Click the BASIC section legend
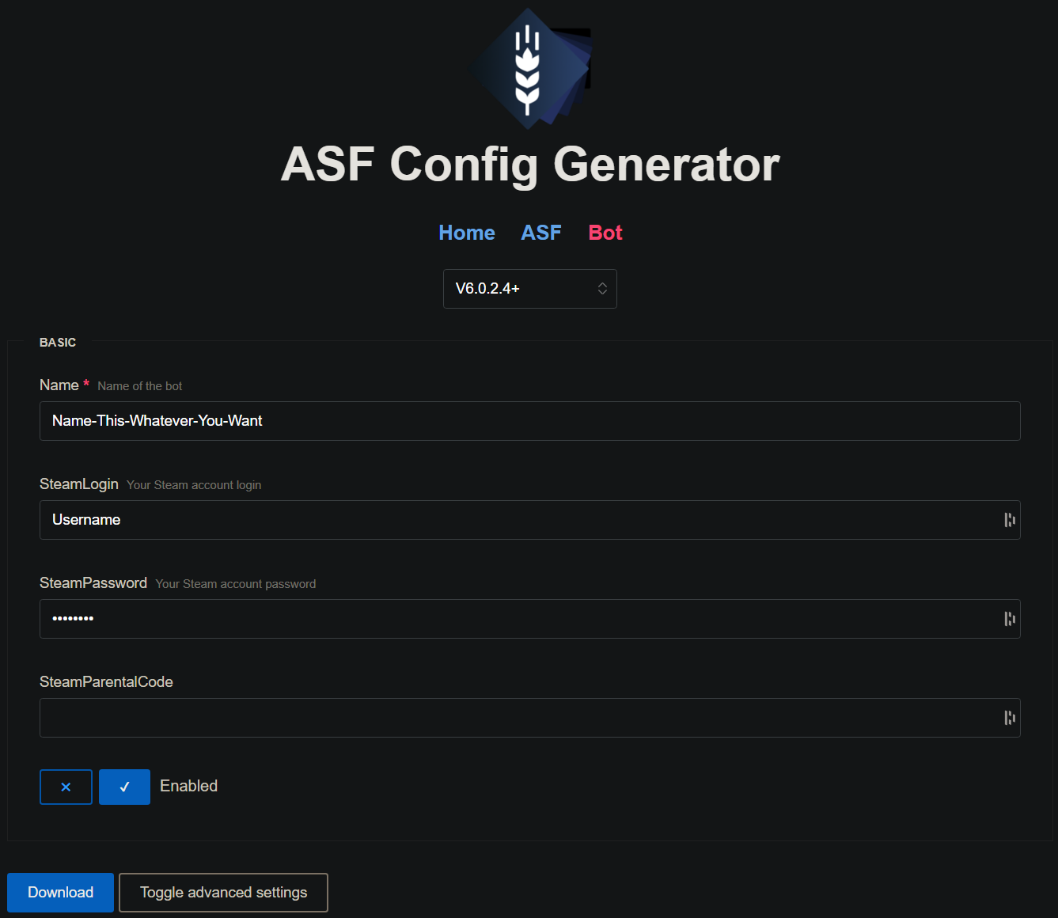This screenshot has width=1058, height=918. 58,343
